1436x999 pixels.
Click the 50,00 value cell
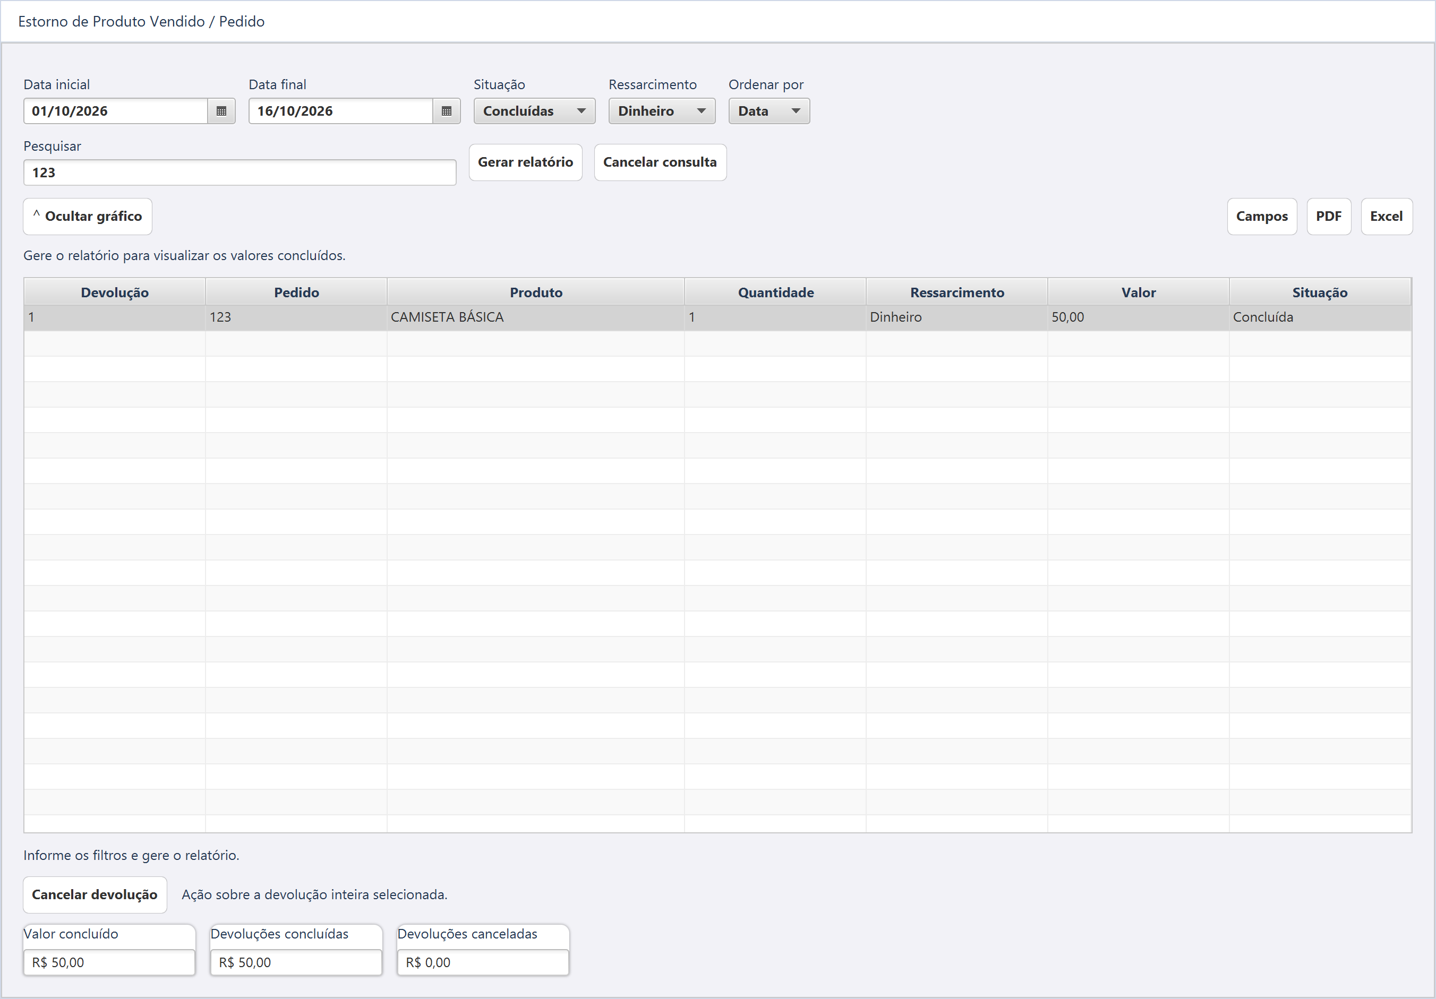[x=1138, y=317]
